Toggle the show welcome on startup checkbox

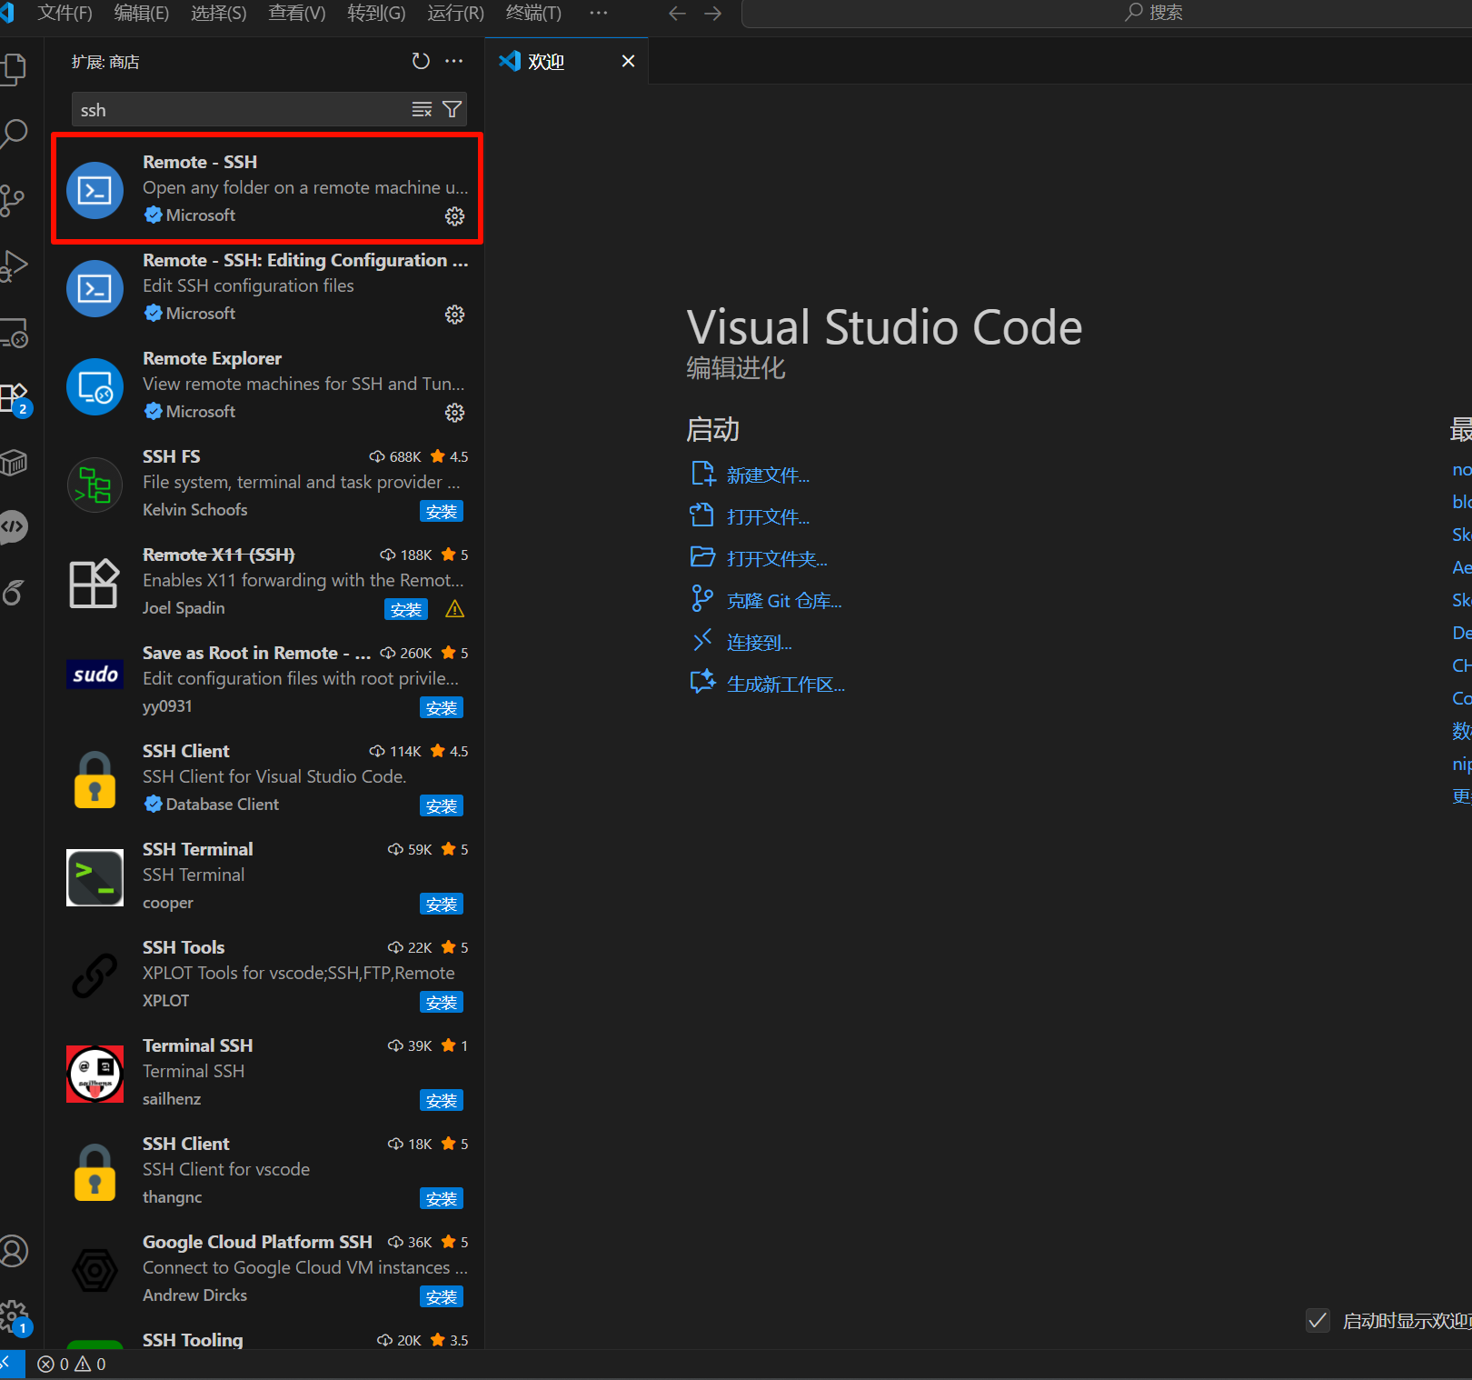tap(1318, 1320)
